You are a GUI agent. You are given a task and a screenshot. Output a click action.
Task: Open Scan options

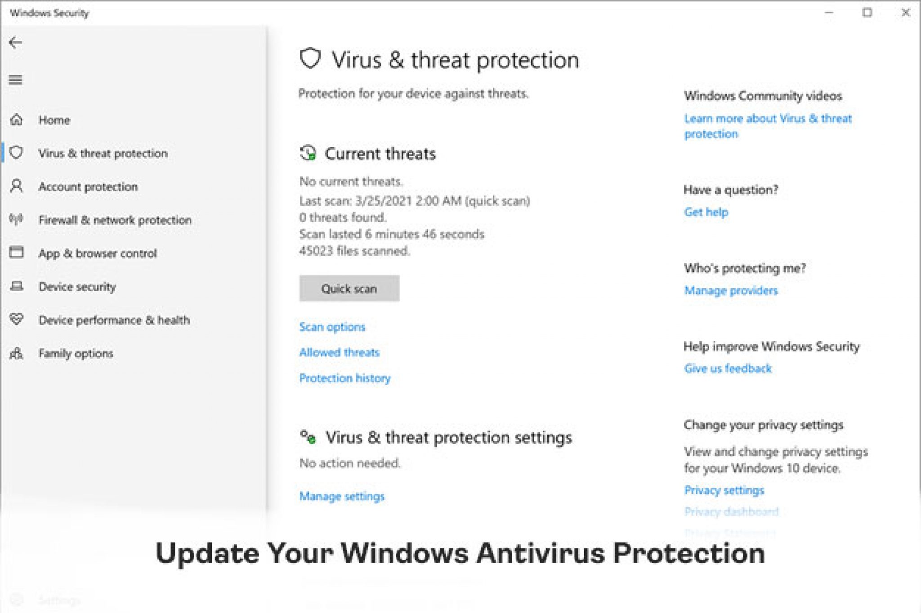click(332, 327)
